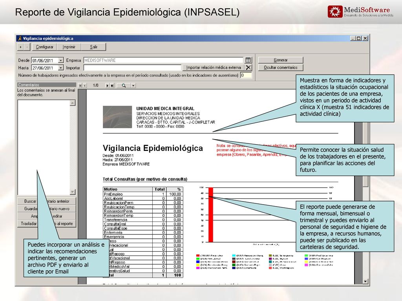Click the % column header

[x=175, y=189]
